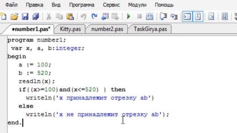This screenshot has width=237, height=133.
Task: Open the Вид menu
Action: (x=56, y=5)
